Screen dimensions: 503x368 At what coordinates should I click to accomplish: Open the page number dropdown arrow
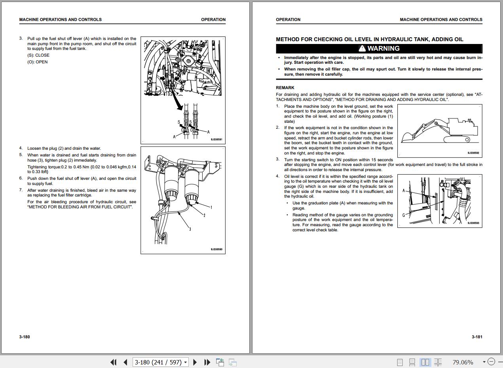point(186,362)
